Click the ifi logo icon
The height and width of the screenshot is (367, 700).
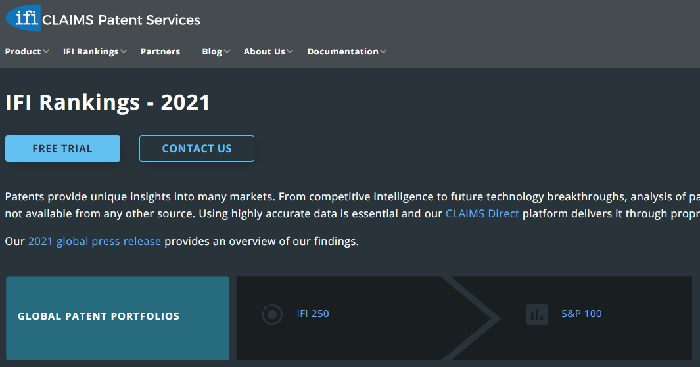point(23,17)
